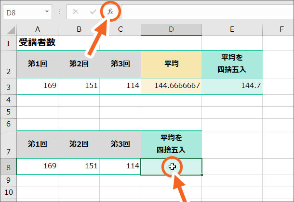Select 平均を四捨五入 header in column D
The image size is (294, 202).
tap(171, 144)
